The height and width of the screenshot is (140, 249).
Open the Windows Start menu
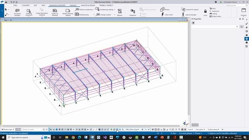coord(3,137)
